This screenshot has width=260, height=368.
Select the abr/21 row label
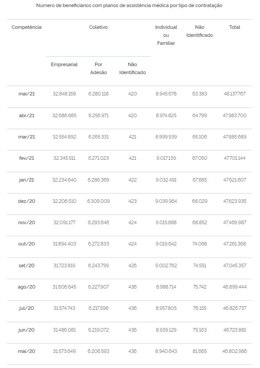point(27,115)
